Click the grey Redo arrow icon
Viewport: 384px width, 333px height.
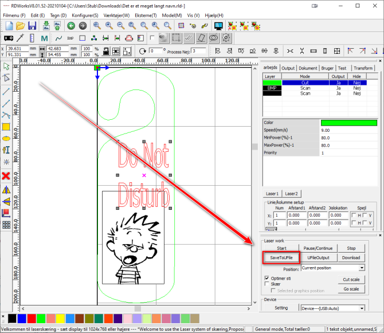[83, 26]
